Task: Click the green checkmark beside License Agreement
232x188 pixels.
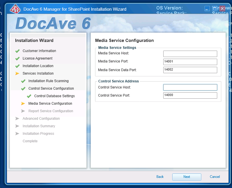Action: 17,58
